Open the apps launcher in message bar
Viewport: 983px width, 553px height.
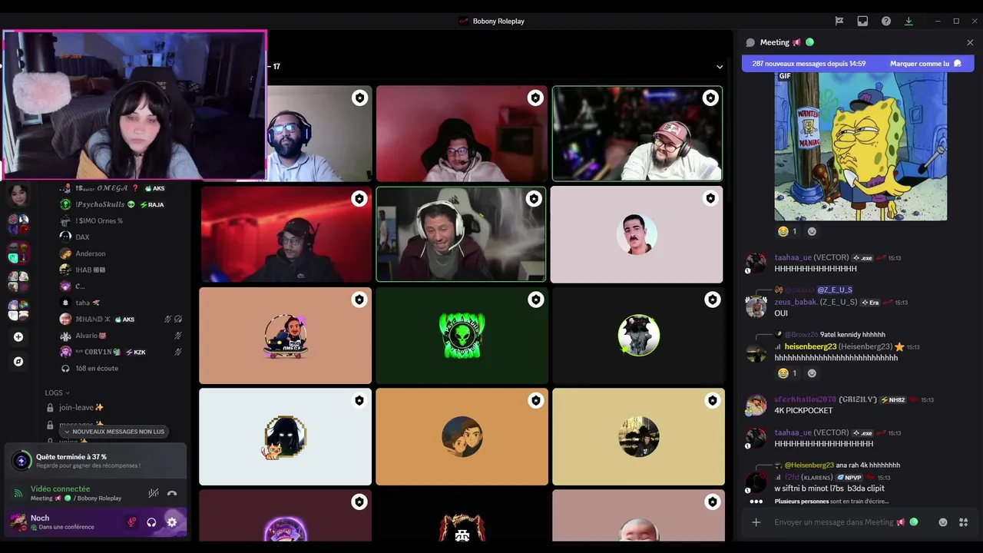pyautogui.click(x=963, y=522)
